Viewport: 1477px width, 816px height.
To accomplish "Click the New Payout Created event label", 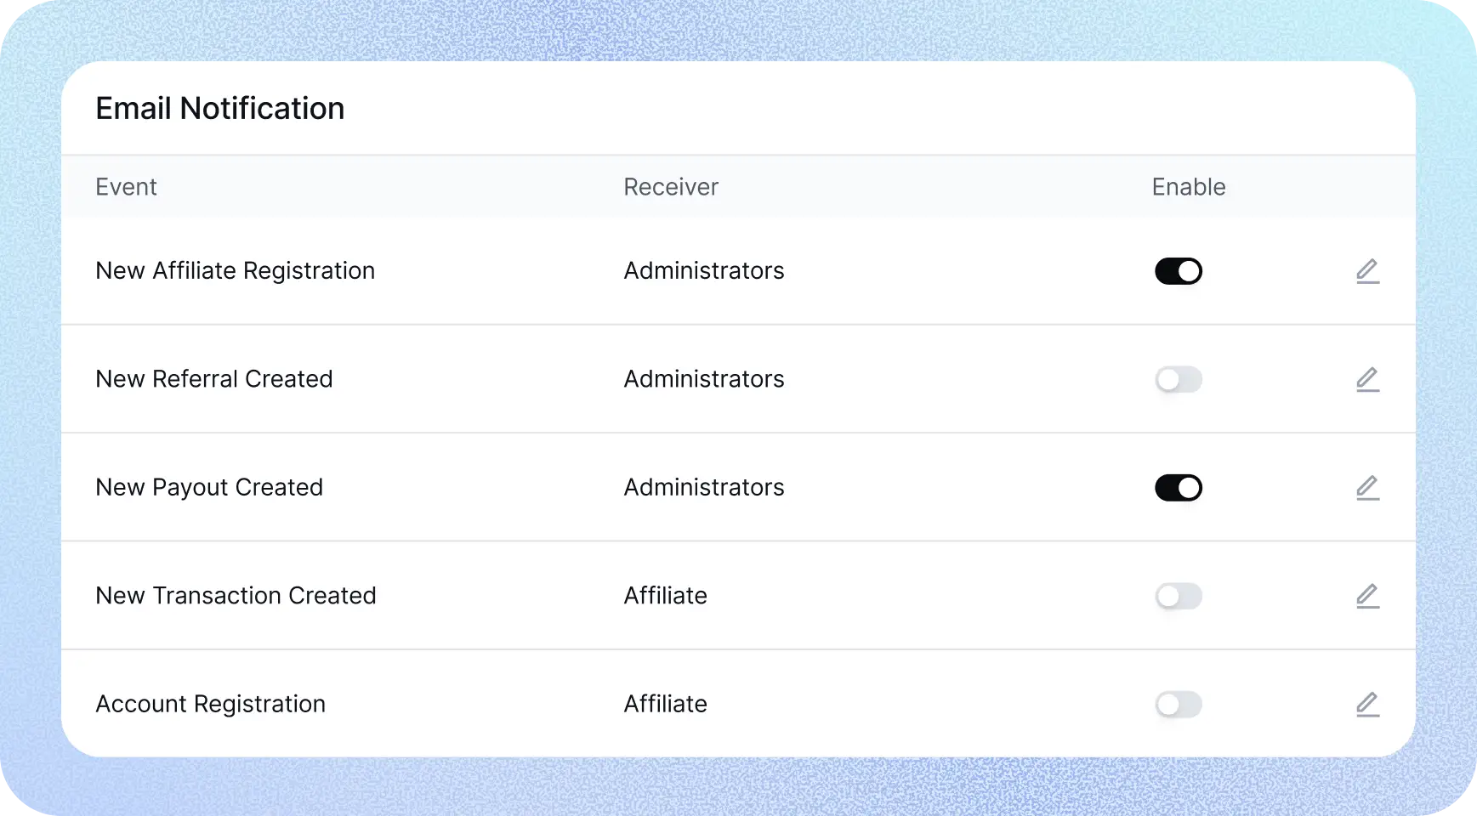I will tap(209, 488).
